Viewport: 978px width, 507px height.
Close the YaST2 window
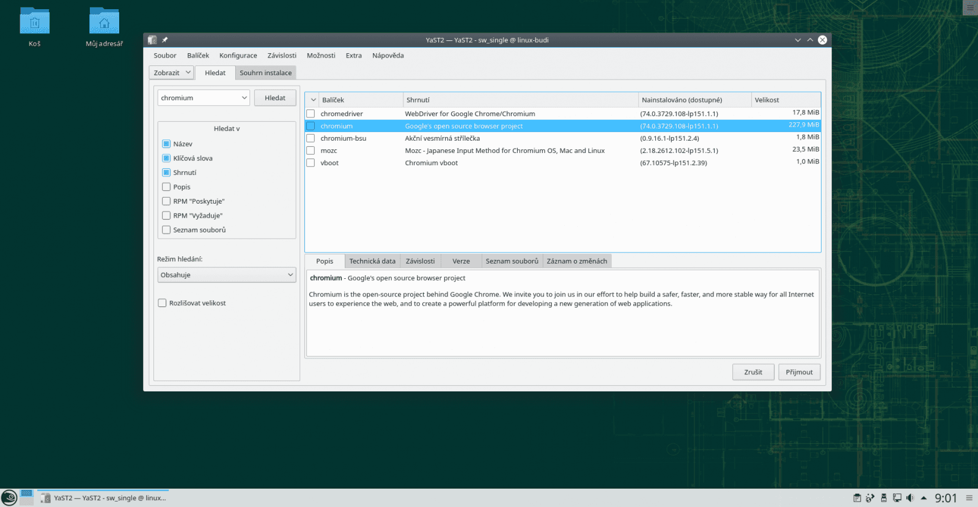point(823,40)
